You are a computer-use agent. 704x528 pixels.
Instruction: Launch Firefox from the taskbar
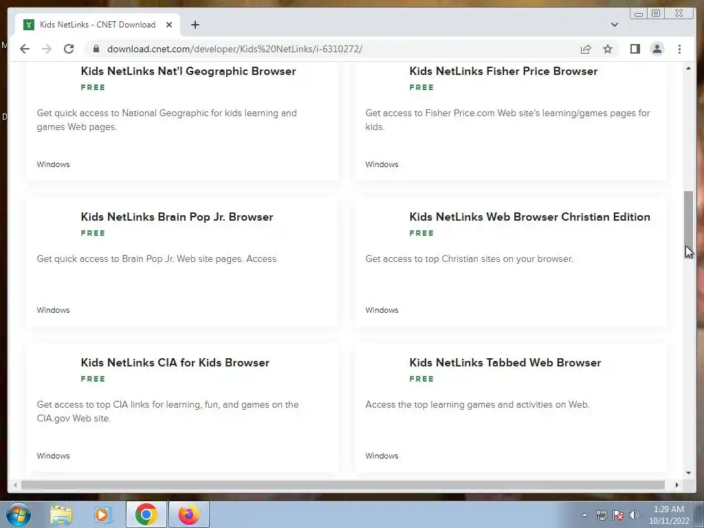[189, 514]
